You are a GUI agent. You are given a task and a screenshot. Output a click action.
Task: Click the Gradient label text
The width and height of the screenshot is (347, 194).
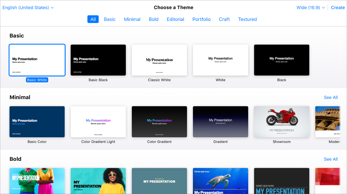click(220, 142)
